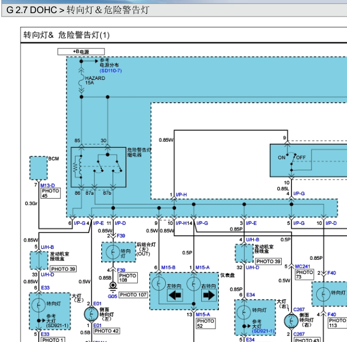Click the left turn arrow indicator symbol

click(x=175, y=295)
